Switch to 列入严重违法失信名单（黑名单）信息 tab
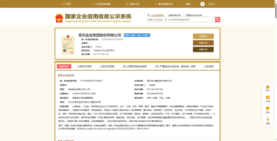277x141 pixels. pyautogui.click(x=175, y=66)
